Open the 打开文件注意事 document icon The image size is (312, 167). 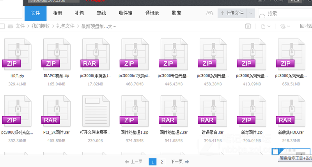click(96, 111)
